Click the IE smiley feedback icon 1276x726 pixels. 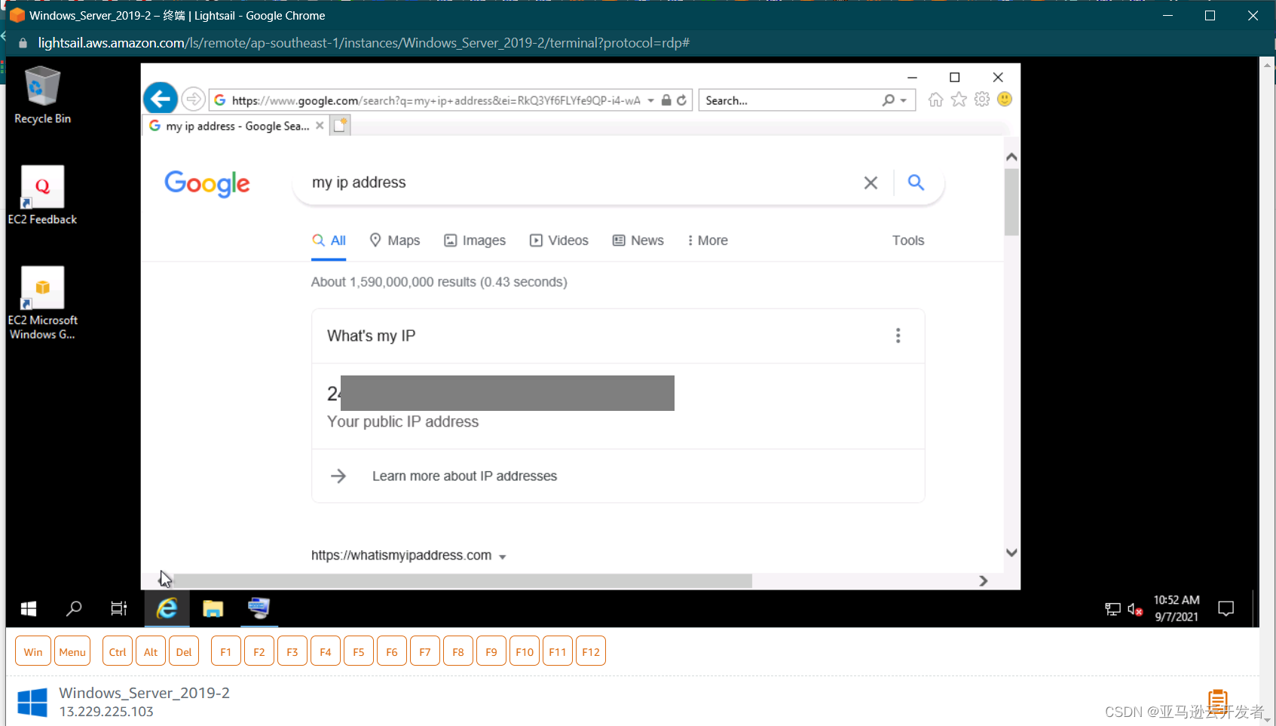[1005, 100]
